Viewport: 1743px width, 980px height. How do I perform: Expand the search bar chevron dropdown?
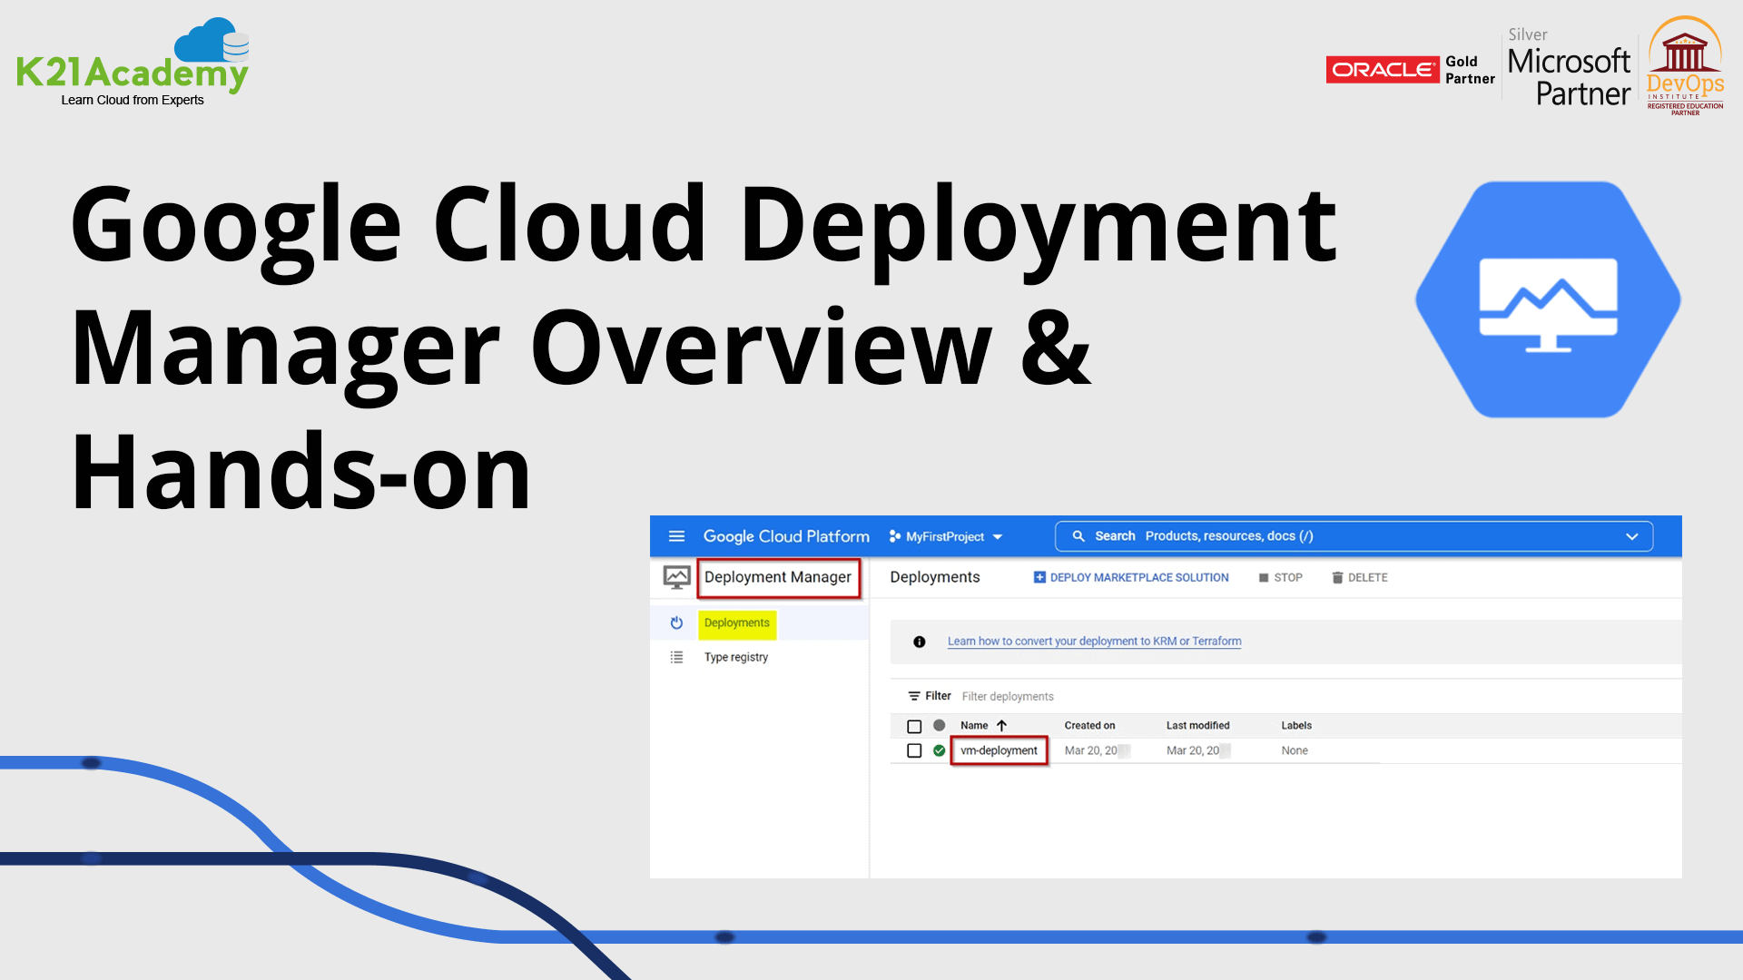[x=1631, y=536]
